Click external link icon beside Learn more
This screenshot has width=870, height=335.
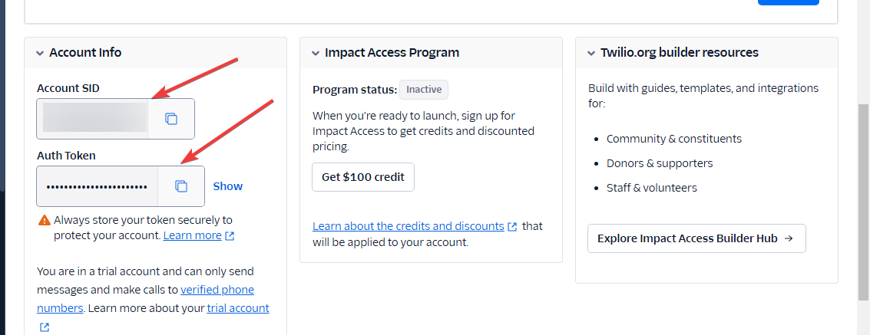click(230, 236)
